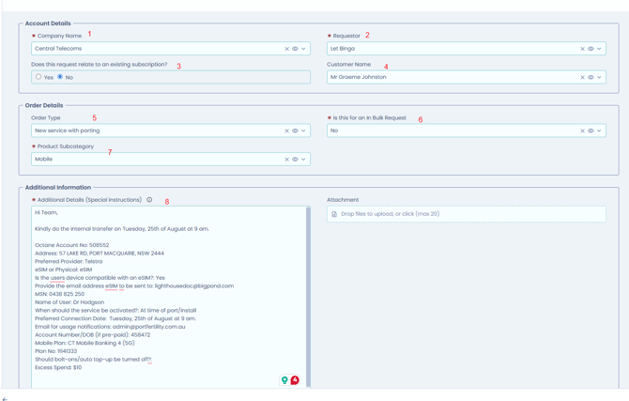View Bulk Request value via eye icon
Image resolution: width=629 pixels, height=401 pixels.
pyautogui.click(x=591, y=131)
